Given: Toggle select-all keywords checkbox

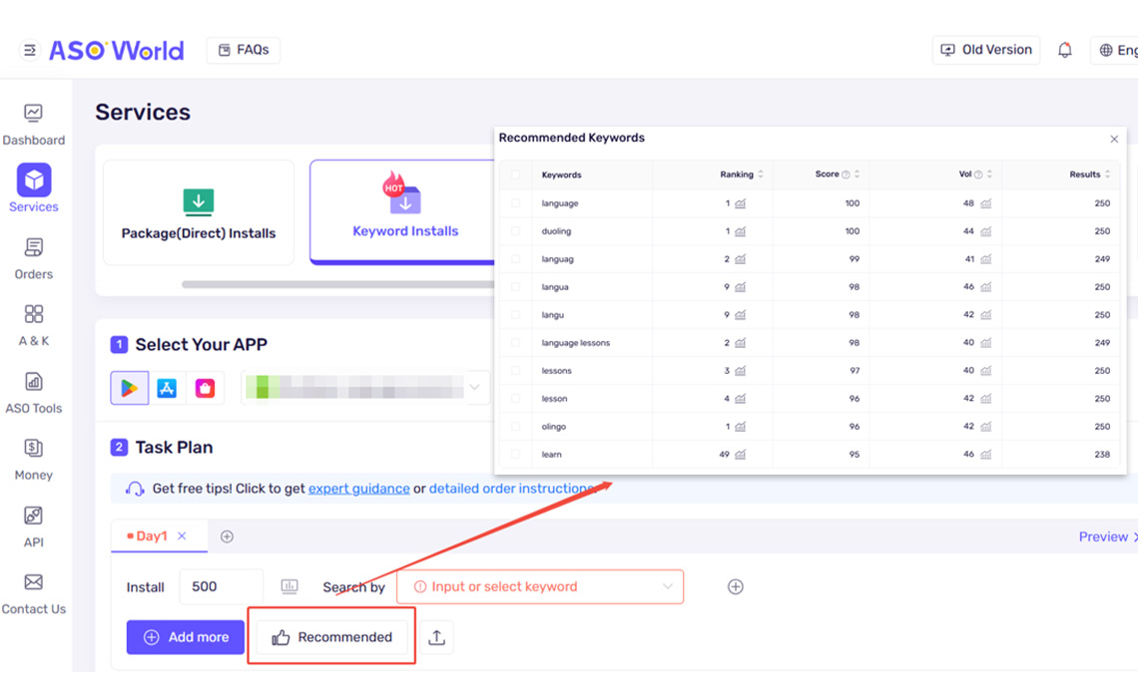Looking at the screenshot, I should tap(515, 174).
